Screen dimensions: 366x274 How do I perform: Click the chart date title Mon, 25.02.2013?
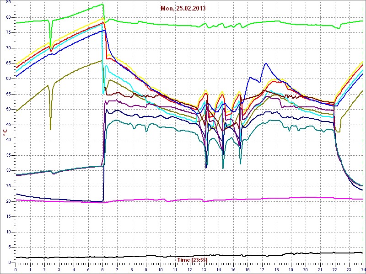pyautogui.click(x=183, y=8)
